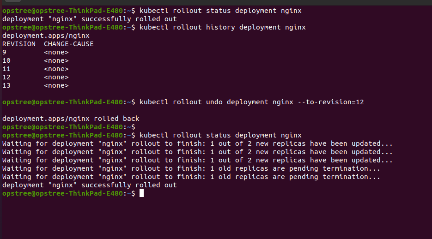
Task: Click the <none> change-cause for revision 9
Action: [x=56, y=52]
